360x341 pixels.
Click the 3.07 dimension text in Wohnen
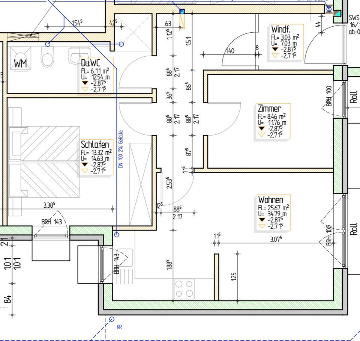[276, 239]
